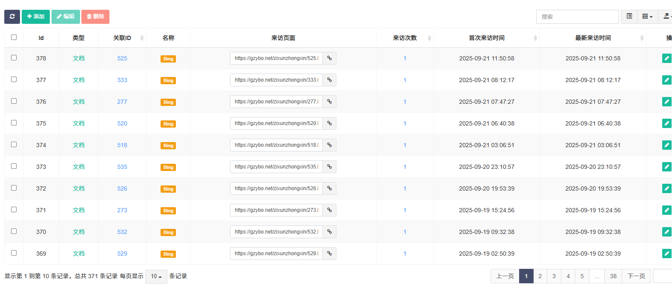Open related ID 525 link
This screenshot has height=285, width=672.
coord(122,58)
